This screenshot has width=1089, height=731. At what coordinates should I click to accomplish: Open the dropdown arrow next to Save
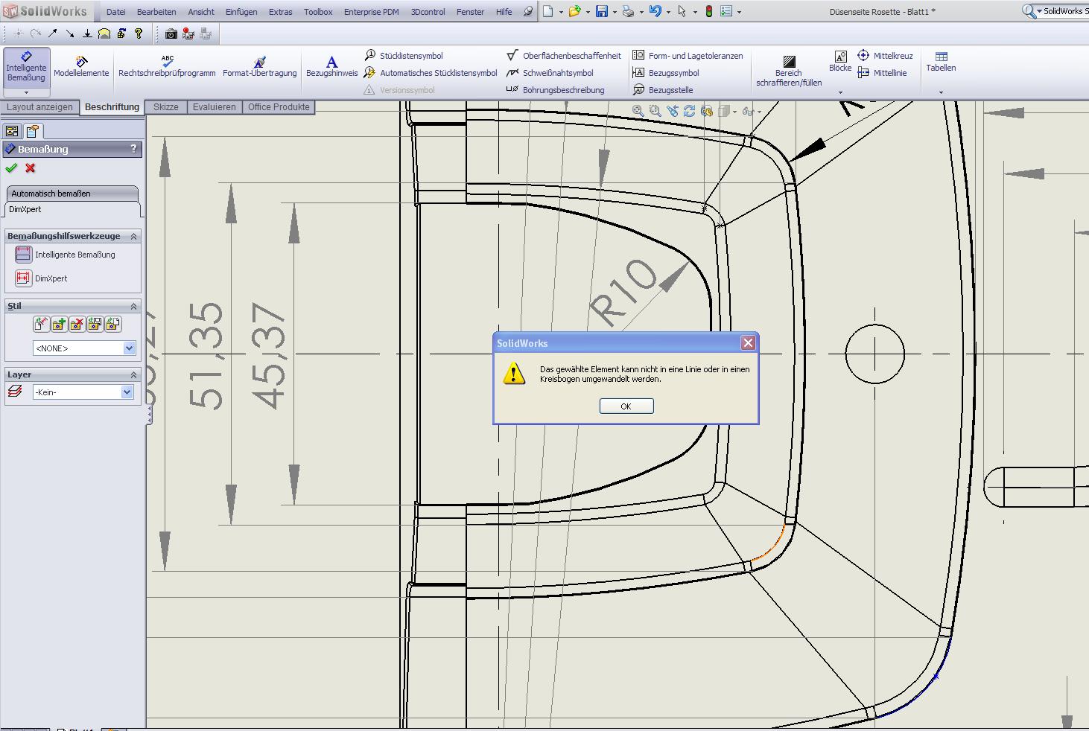click(x=615, y=12)
